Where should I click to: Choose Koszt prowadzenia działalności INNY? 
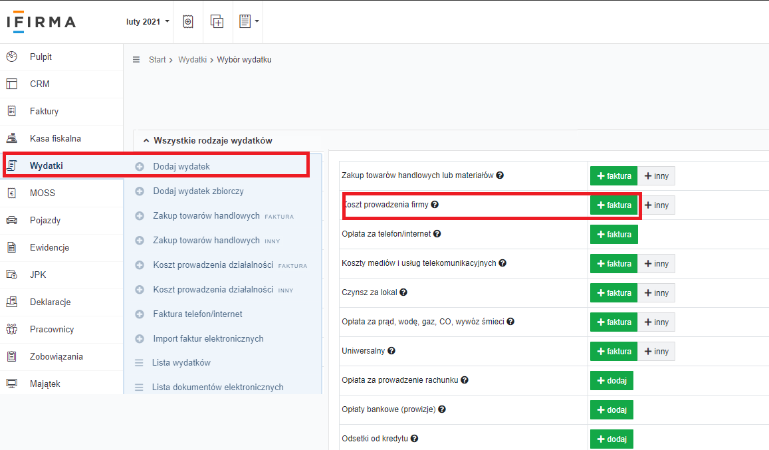click(223, 290)
